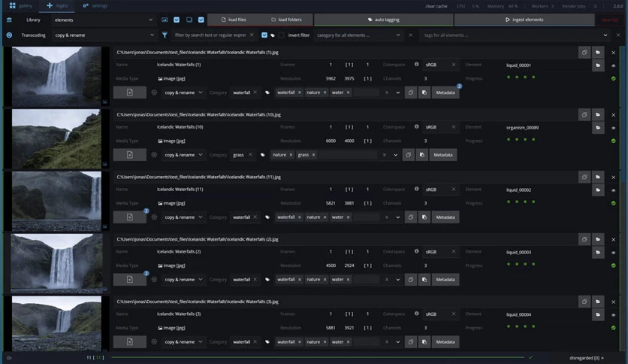Image resolution: width=628 pixels, height=364 pixels.
Task: Open category for all elements dropdown
Action: tap(358, 35)
